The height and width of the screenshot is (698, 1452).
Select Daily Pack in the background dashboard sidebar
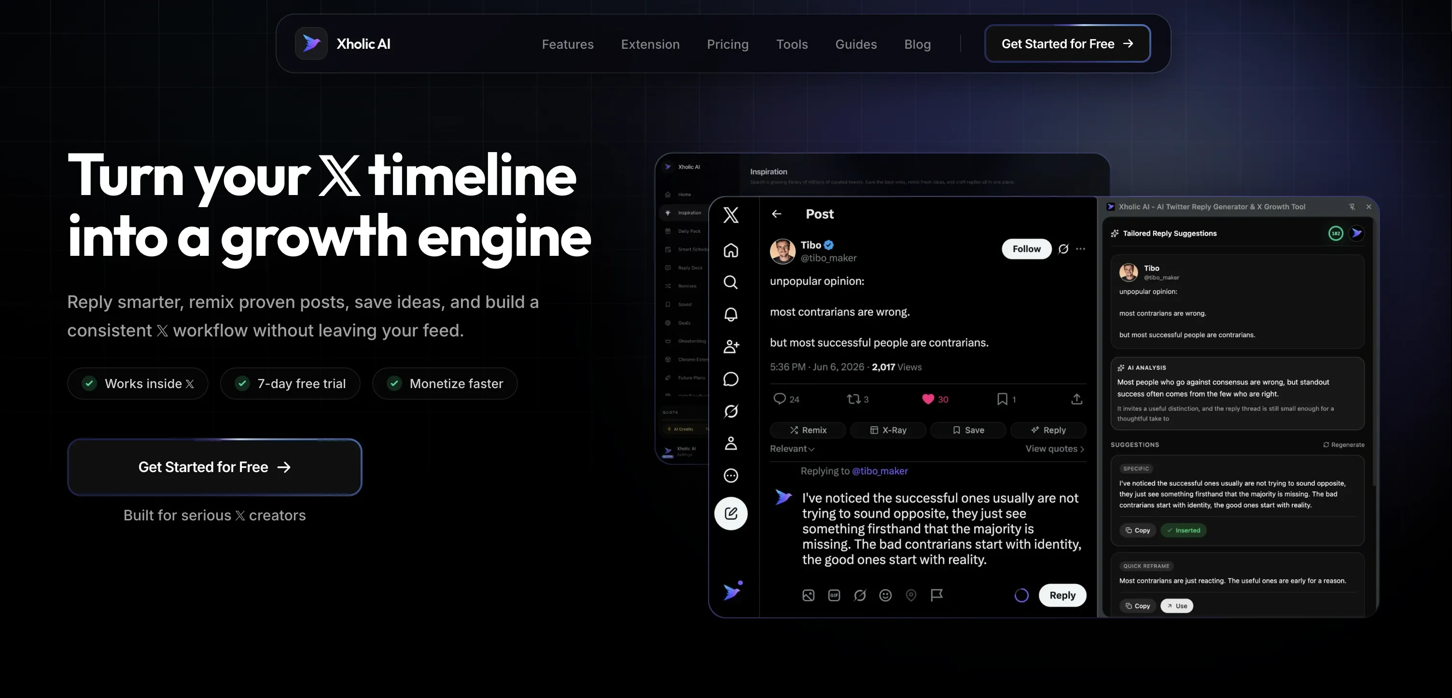(x=683, y=231)
